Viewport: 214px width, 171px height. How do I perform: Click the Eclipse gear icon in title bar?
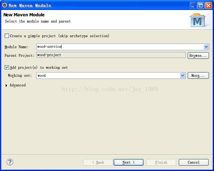(x=5, y=5)
